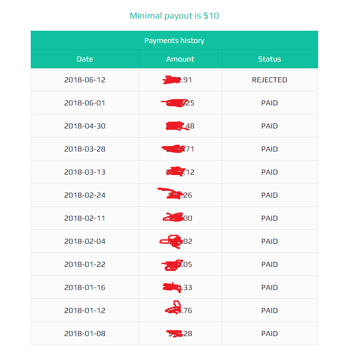Click PAID status in the 2018-06-01 row
This screenshot has width=357, height=360.
(270, 103)
